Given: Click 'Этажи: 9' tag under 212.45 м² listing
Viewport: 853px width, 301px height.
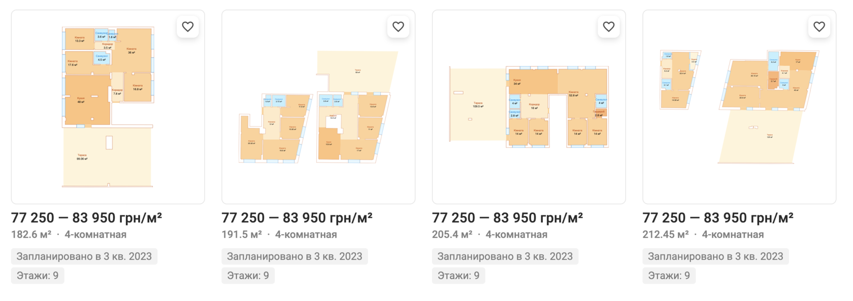Looking at the screenshot, I should 669,276.
